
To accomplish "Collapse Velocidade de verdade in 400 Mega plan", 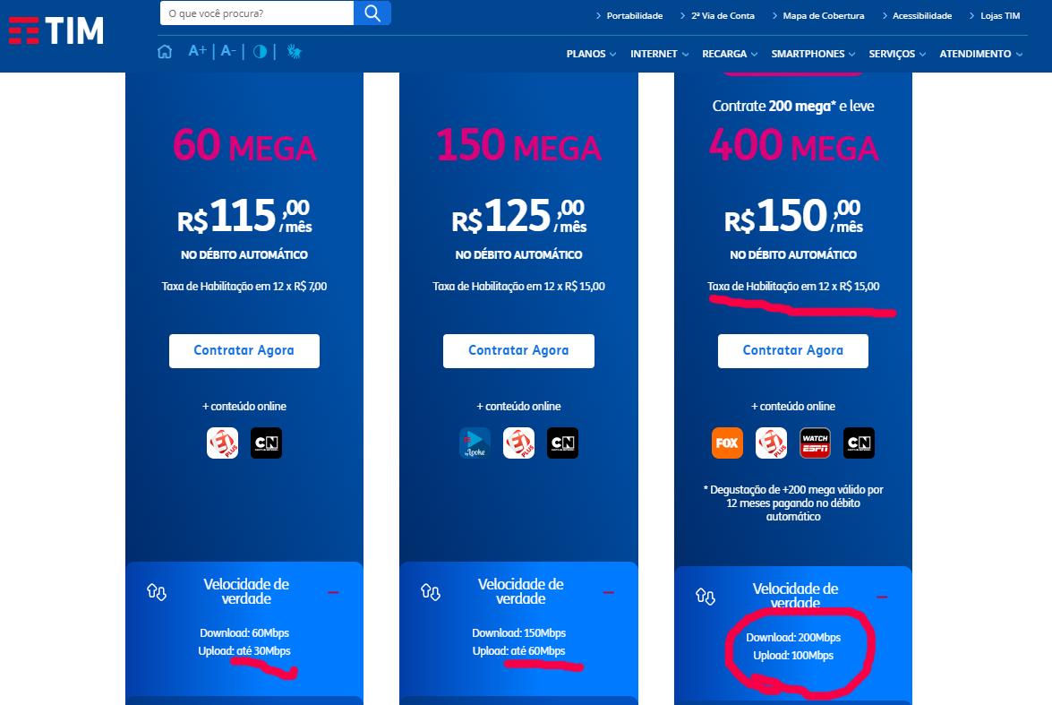I will click(882, 597).
